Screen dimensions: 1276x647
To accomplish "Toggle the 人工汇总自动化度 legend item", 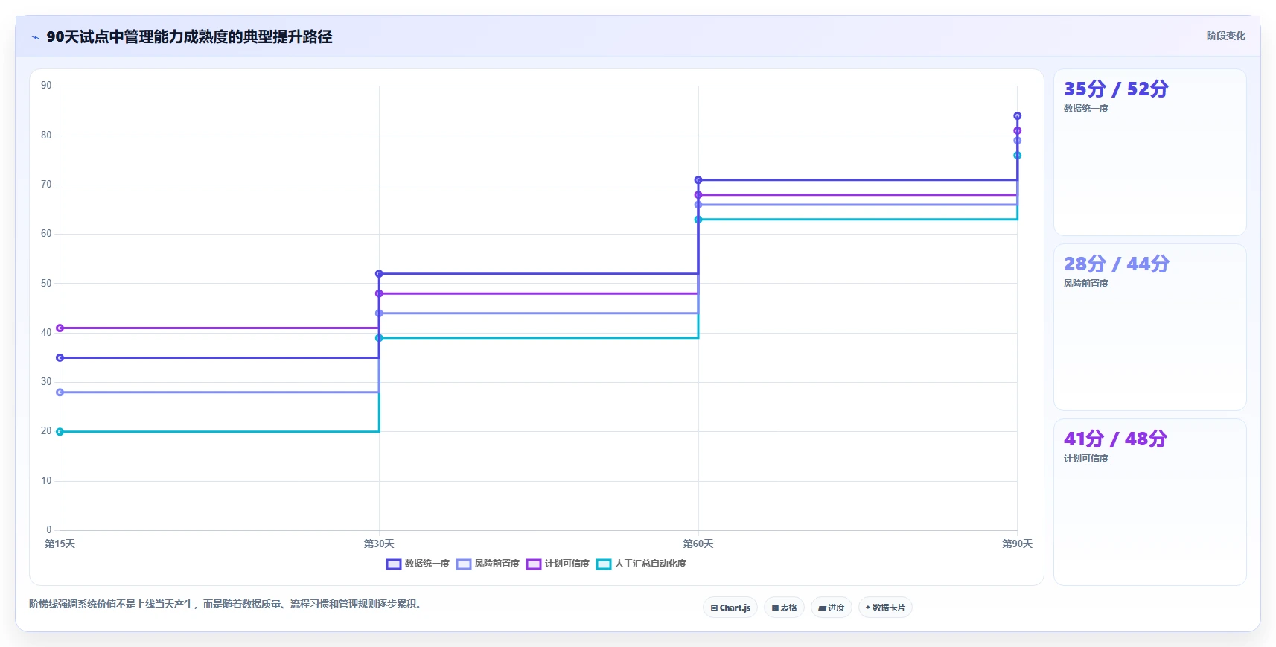I will tap(641, 564).
